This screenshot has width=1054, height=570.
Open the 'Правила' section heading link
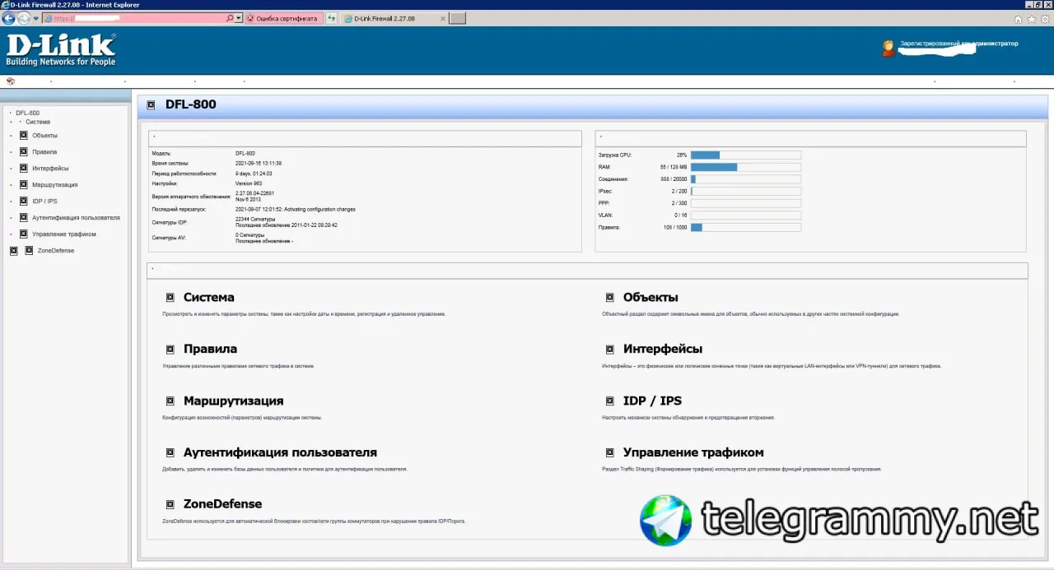click(210, 349)
